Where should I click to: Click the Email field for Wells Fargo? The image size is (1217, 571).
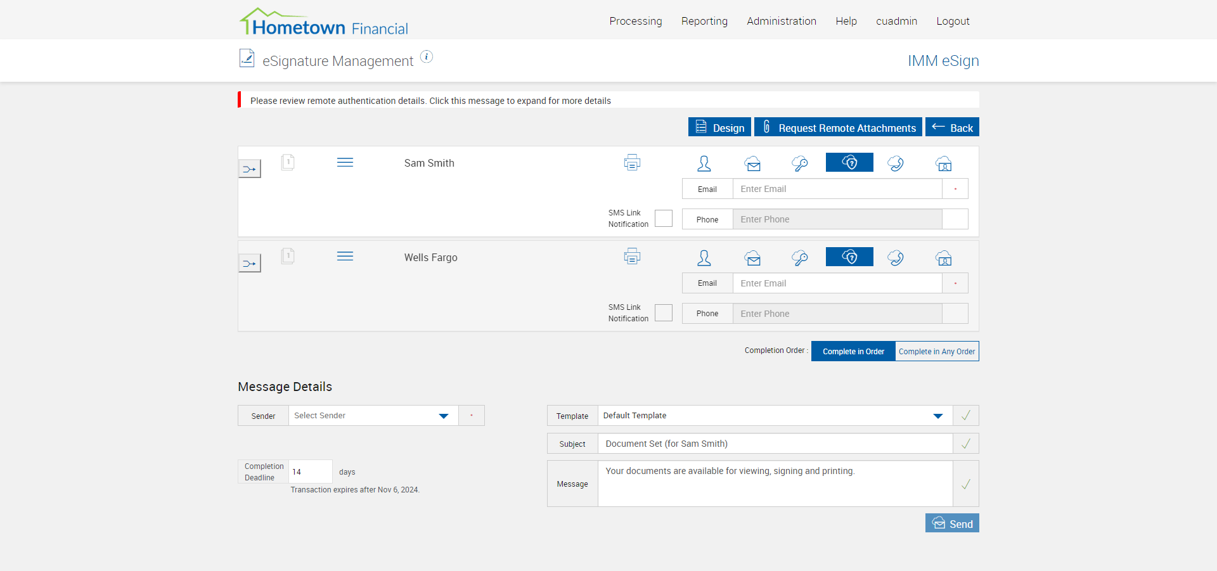click(x=837, y=283)
